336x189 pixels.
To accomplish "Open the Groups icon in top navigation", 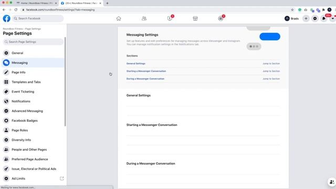I will click(220, 18).
